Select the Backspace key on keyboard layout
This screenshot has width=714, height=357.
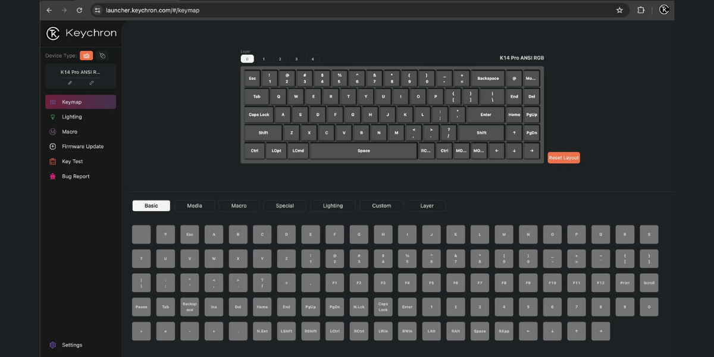(x=488, y=79)
